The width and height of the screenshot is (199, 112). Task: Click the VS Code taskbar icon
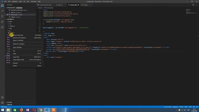tap(47, 110)
